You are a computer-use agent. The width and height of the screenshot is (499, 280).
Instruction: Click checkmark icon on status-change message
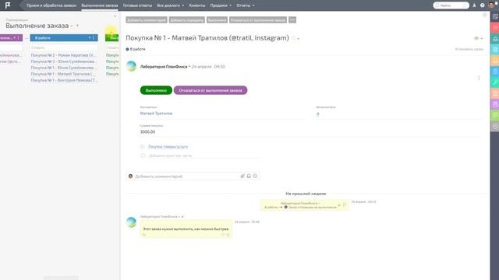(339, 205)
